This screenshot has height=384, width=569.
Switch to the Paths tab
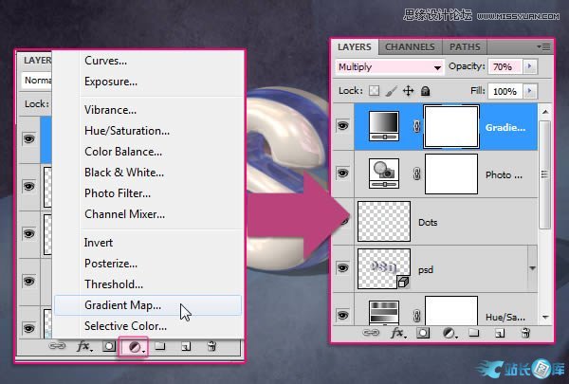coord(465,46)
